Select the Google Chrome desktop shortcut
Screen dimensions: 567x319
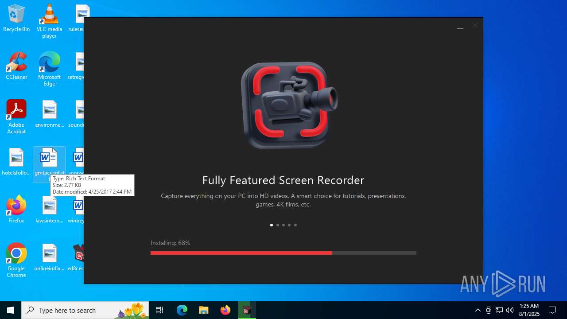point(16,261)
